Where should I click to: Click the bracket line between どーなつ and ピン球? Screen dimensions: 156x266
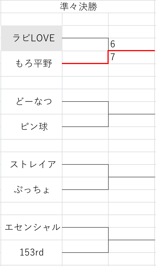[108, 114]
